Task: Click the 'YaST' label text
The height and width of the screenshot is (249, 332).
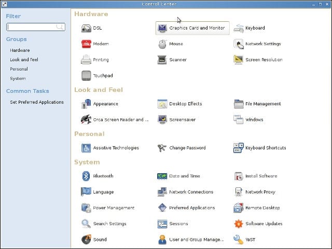Action: click(x=250, y=240)
